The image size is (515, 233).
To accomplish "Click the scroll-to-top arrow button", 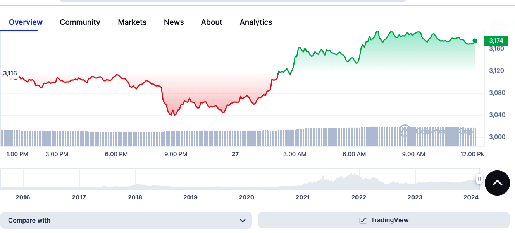I will point(497,183).
